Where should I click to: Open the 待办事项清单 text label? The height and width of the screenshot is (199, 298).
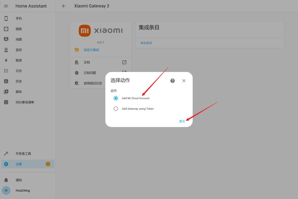pyautogui.click(x=25, y=102)
